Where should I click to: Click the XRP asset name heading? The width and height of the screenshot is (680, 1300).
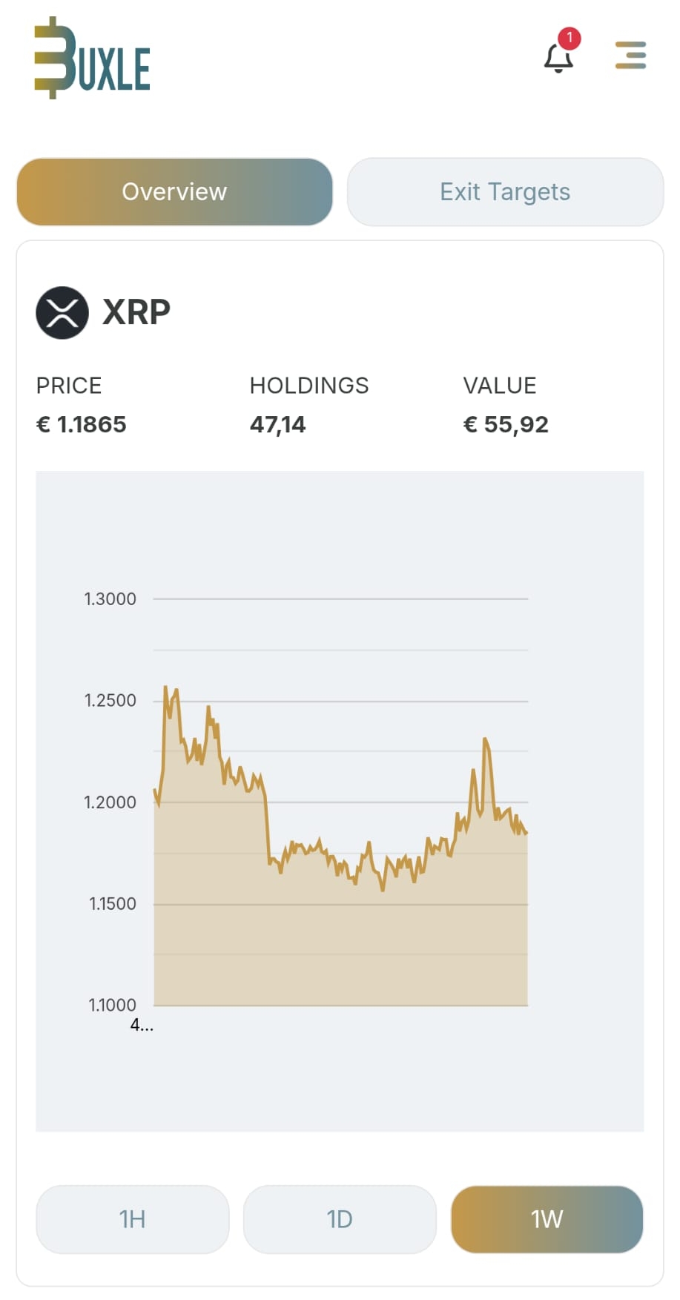click(x=136, y=312)
